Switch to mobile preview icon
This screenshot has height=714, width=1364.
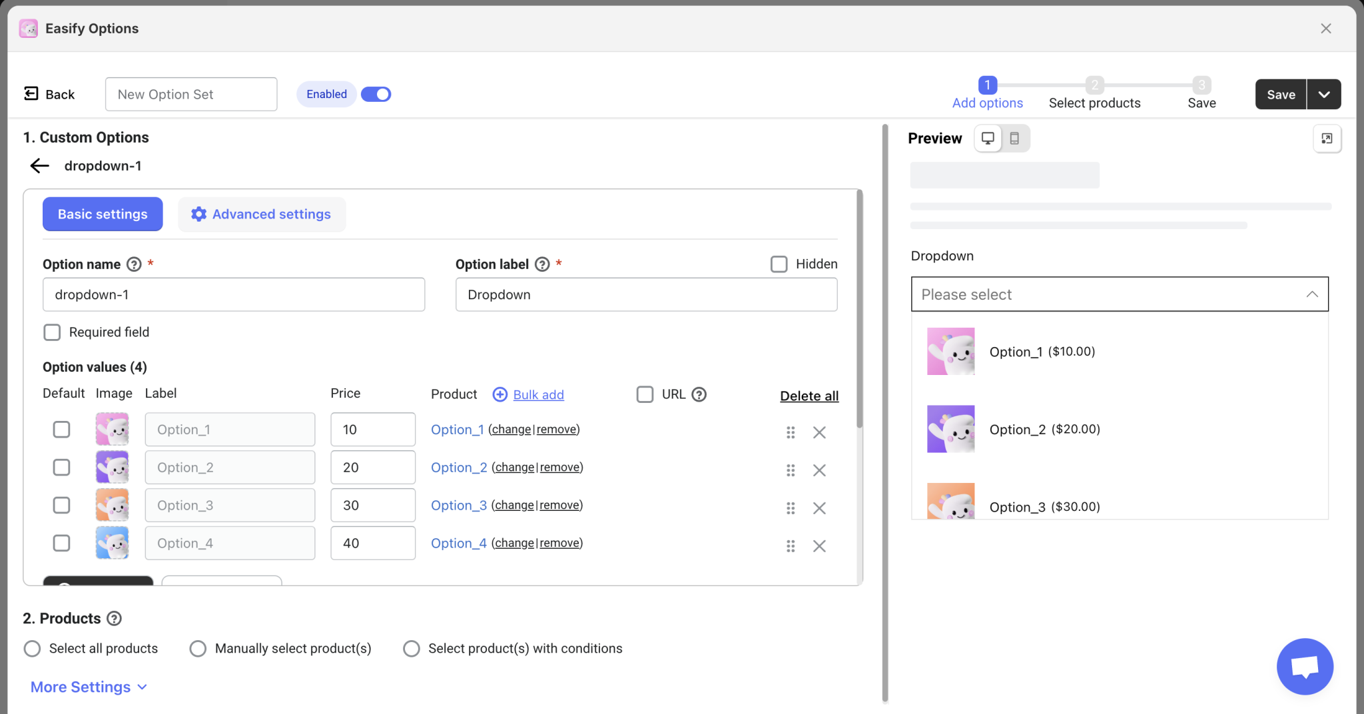(1015, 138)
